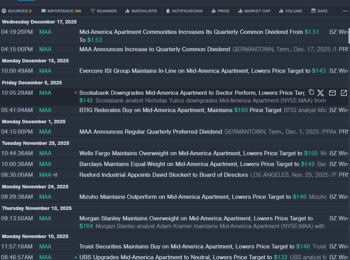Toggle the Notifications bell setting
This screenshot has height=260, width=350.
184,11
